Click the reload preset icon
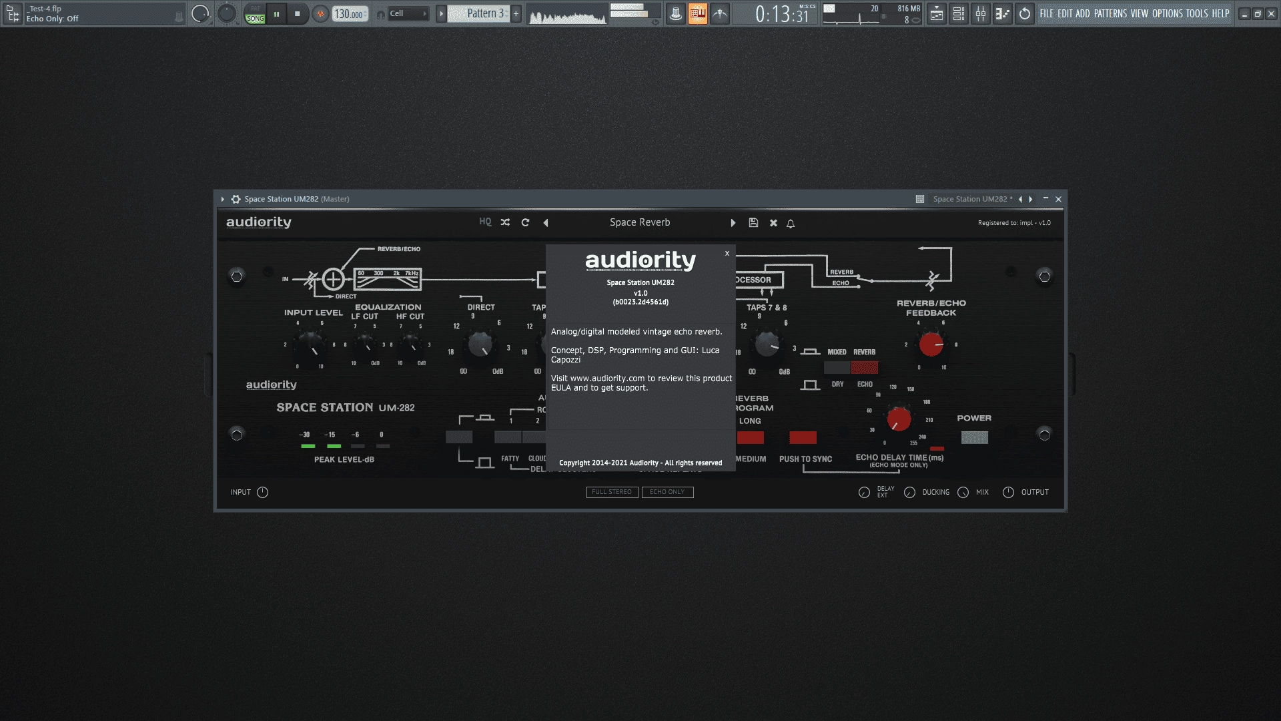 525,222
